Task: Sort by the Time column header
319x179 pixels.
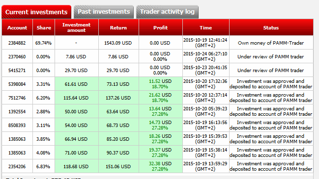Action: click(205, 27)
